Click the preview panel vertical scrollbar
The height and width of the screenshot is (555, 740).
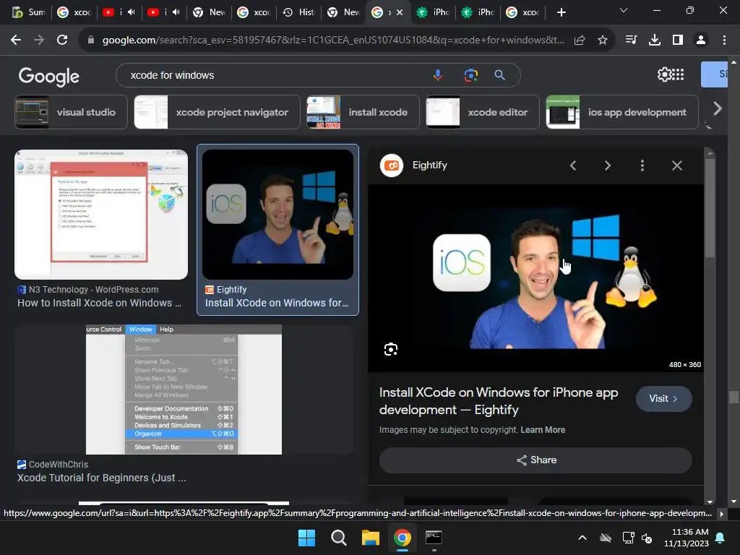pyautogui.click(x=710, y=207)
